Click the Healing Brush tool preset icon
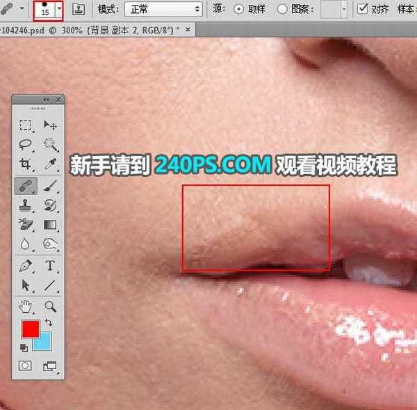This screenshot has width=417, height=410. [x=8, y=9]
